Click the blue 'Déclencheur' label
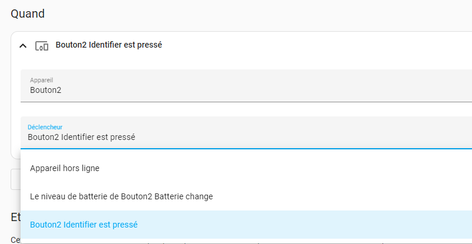The image size is (472, 244). point(45,127)
